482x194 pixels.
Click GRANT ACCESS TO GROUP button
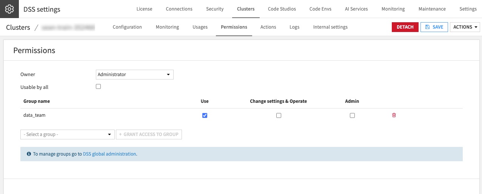tap(149, 134)
